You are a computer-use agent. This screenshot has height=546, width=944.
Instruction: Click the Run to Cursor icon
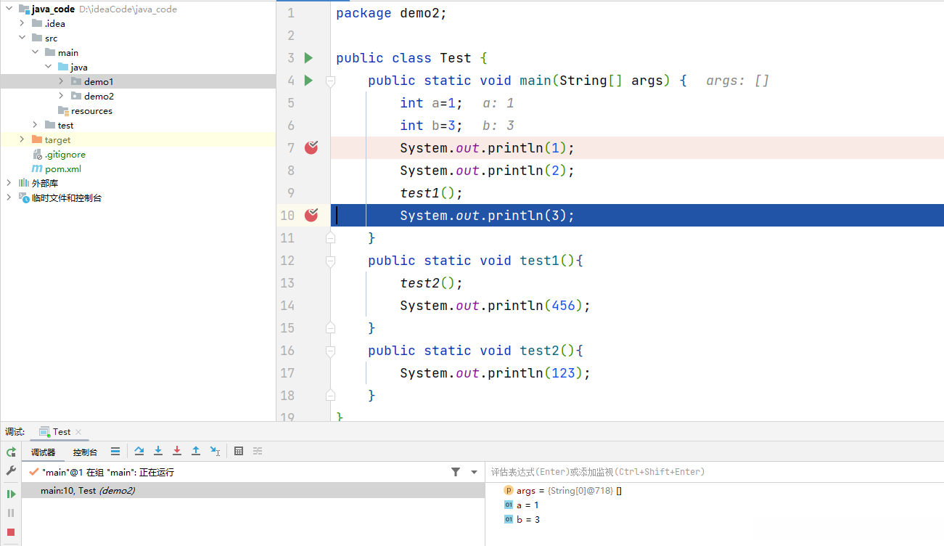coord(215,451)
